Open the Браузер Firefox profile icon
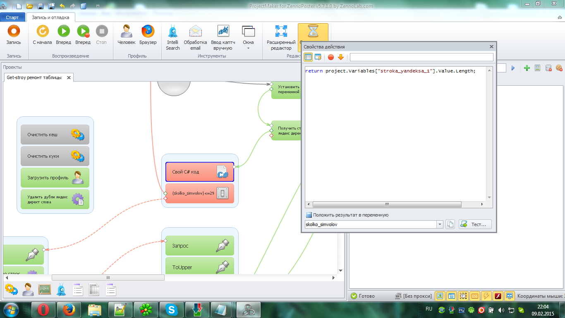 148,31
